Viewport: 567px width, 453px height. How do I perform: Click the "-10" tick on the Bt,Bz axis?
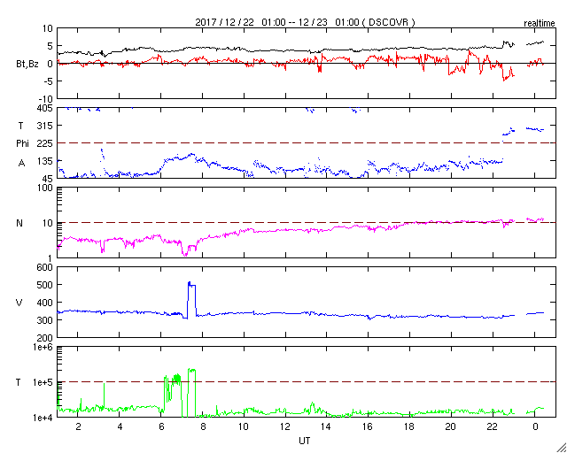[x=46, y=99]
